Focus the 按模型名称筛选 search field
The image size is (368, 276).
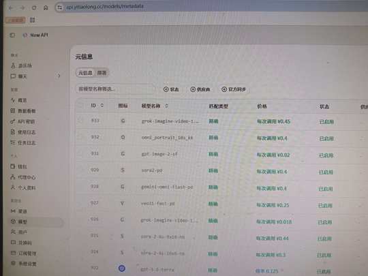tap(115, 89)
